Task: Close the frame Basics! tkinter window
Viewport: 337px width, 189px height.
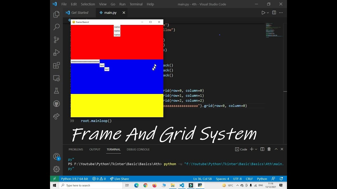Action: click(x=159, y=22)
